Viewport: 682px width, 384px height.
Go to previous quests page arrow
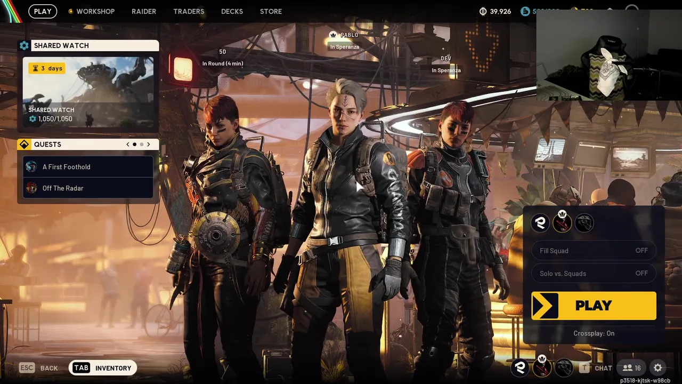(x=128, y=145)
